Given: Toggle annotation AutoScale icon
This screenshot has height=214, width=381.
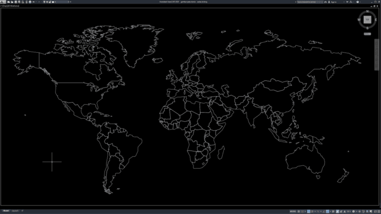Looking at the screenshot, I should pyautogui.click(x=341, y=212).
